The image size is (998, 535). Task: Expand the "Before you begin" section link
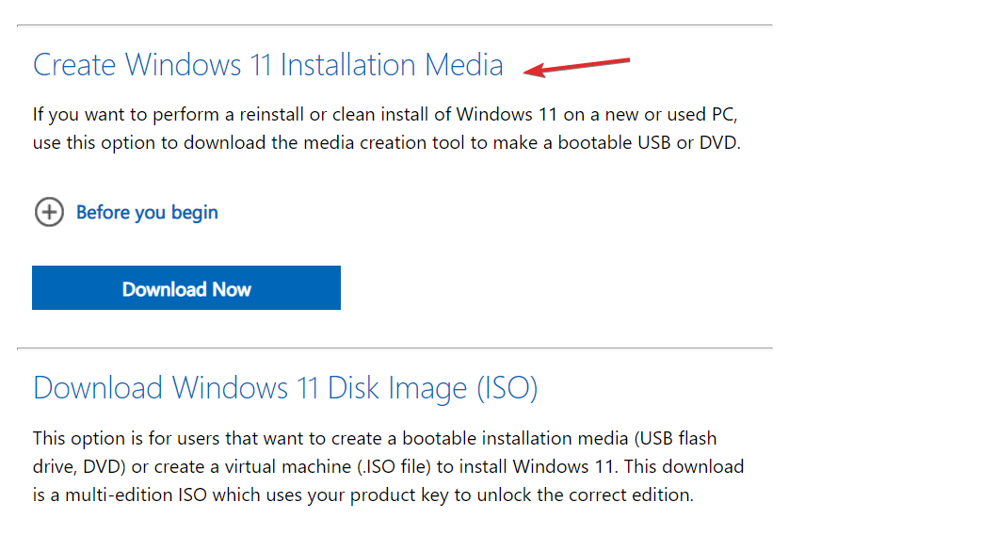147,213
